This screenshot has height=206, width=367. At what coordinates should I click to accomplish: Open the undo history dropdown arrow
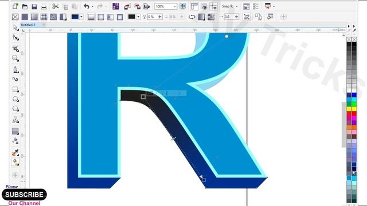(x=92, y=6)
